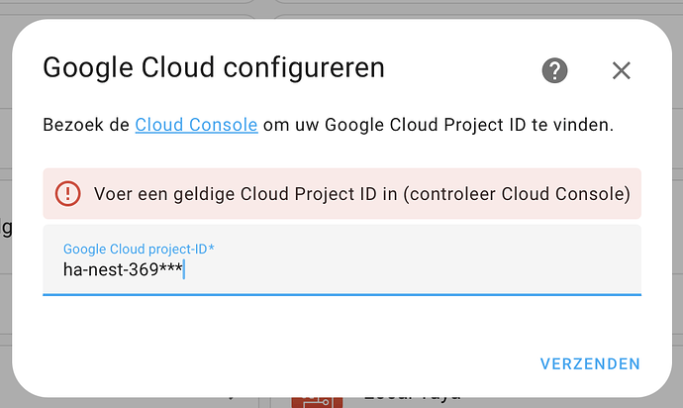The height and width of the screenshot is (408, 683).
Task: Click the "Google Cloud configureren" dialog title
Action: 214,68
